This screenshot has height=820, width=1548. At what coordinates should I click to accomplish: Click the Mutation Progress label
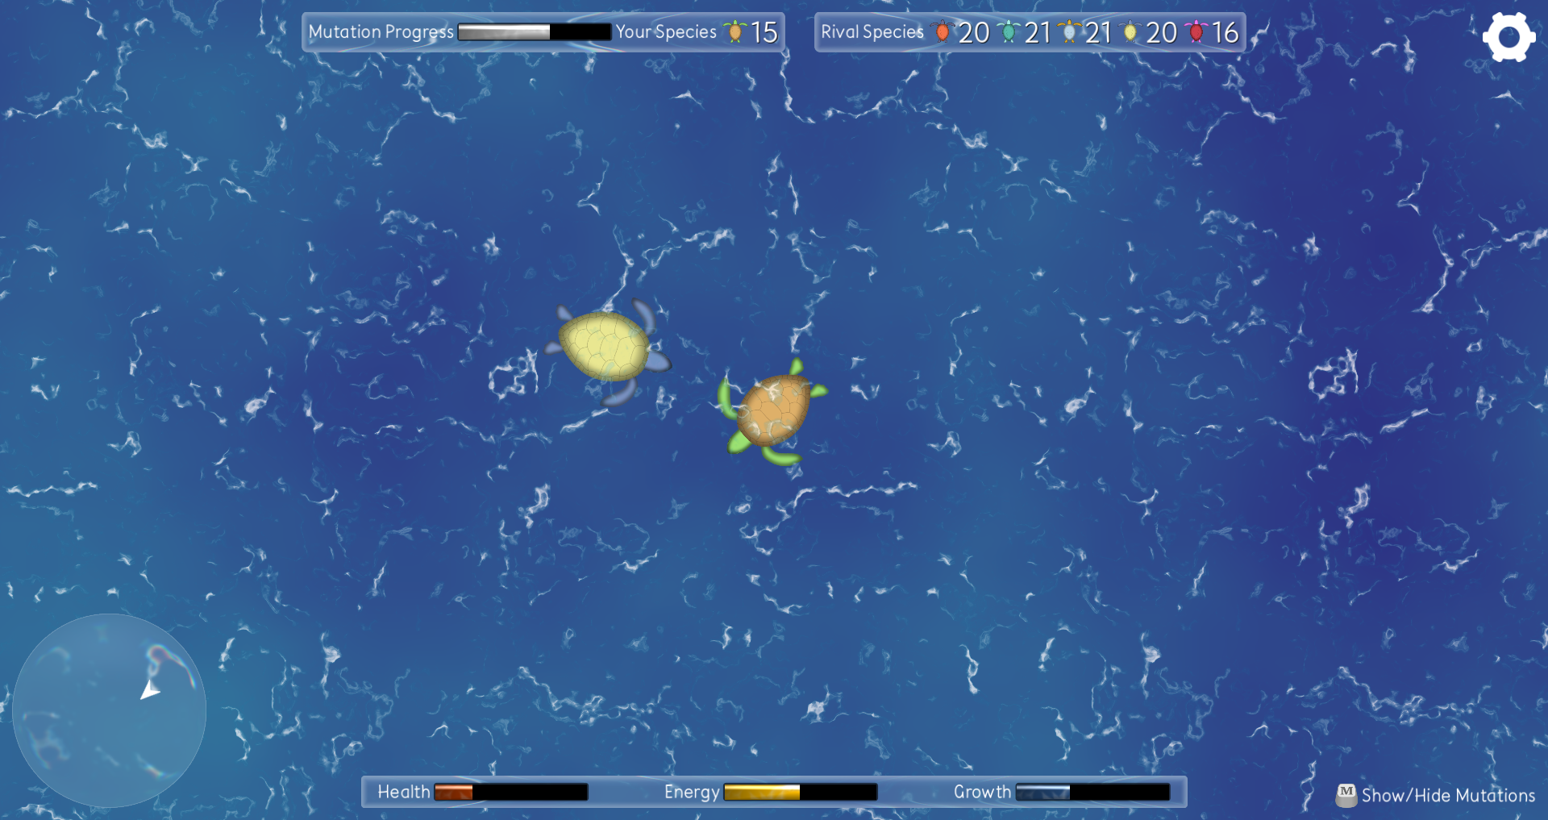click(x=381, y=32)
